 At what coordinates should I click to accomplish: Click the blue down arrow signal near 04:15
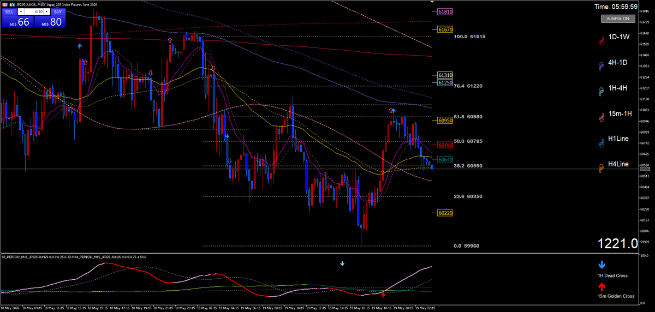[x=227, y=136]
